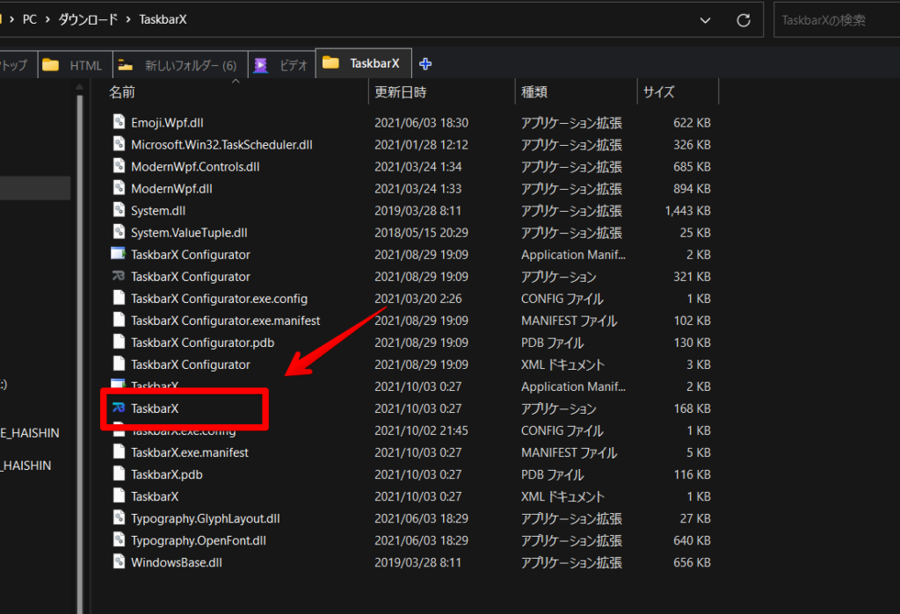Viewport: 900px width, 614px height.
Task: Click the System.dll file icon
Action: pyautogui.click(x=119, y=209)
